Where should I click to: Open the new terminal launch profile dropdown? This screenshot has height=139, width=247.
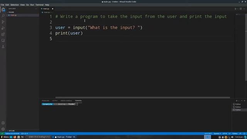[x=239, y=100]
